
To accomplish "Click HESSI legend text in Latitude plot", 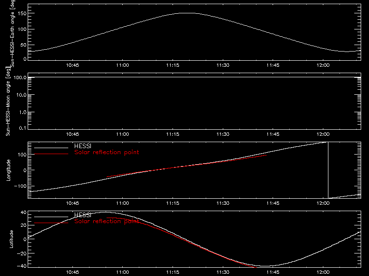I will click(83, 215).
